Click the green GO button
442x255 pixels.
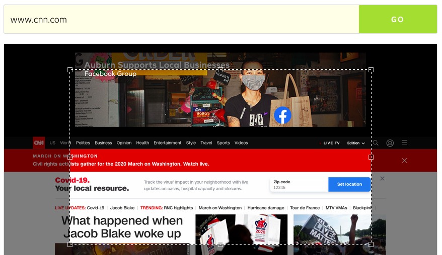398,19
